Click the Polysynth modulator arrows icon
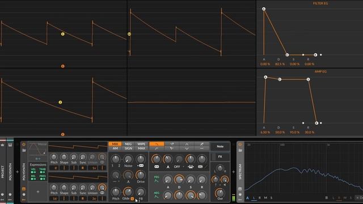 24,199
